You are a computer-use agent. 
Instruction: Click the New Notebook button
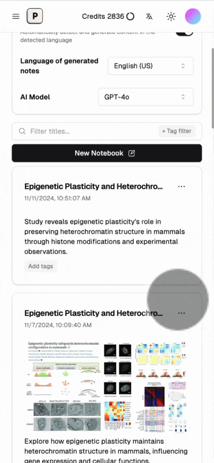point(107,153)
